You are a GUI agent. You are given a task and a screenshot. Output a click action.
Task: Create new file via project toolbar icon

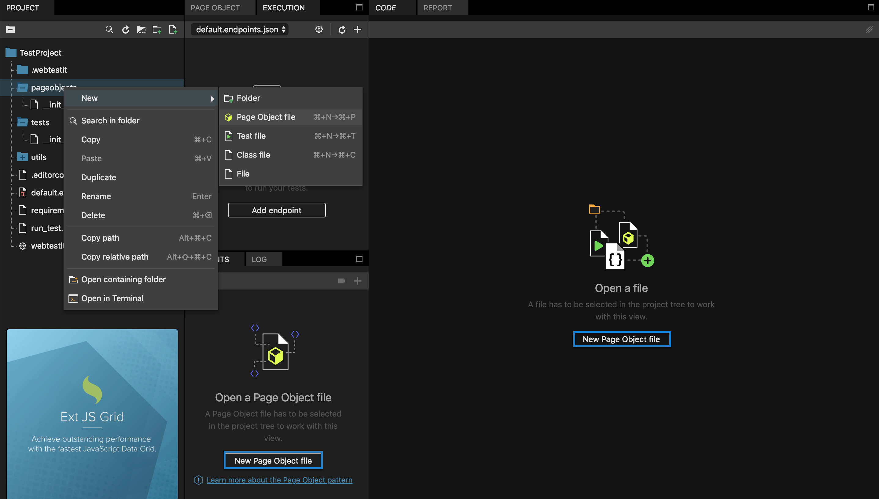click(x=173, y=30)
